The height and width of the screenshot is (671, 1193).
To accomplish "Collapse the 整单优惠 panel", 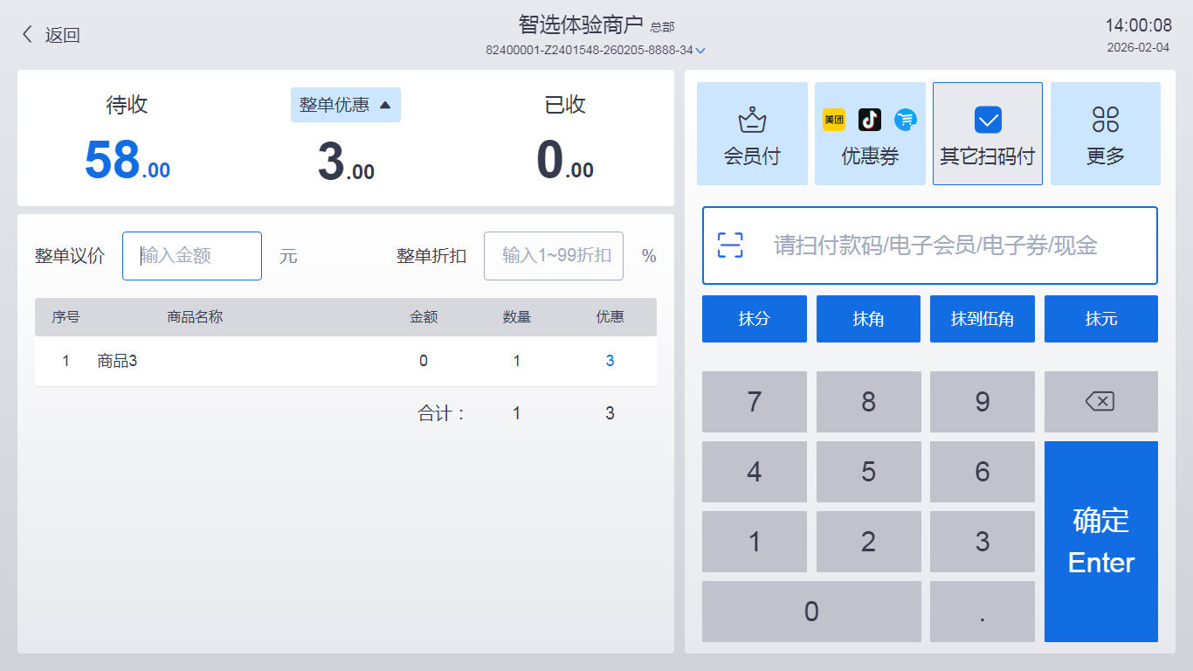I will pos(346,105).
